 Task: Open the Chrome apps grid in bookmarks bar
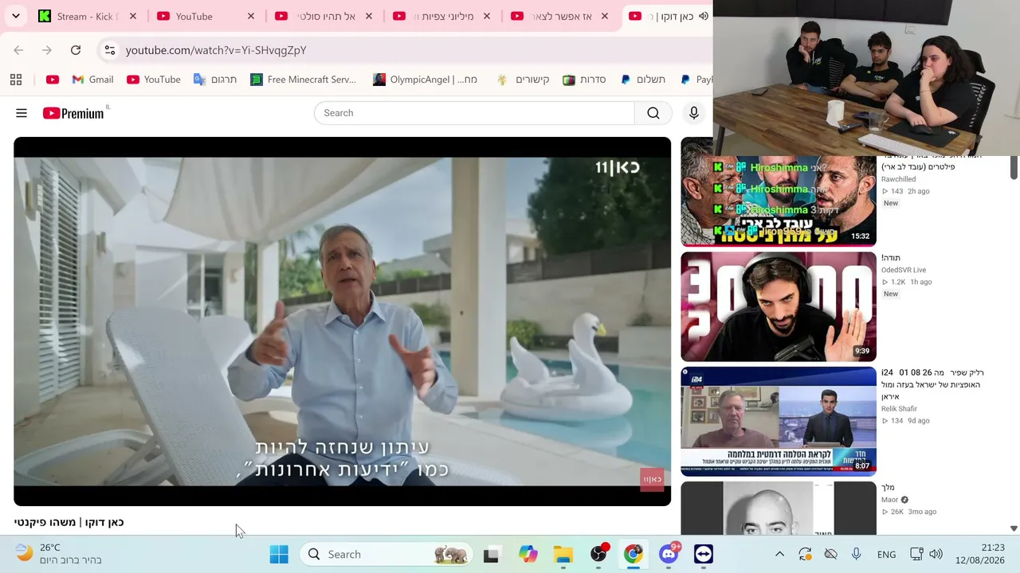(16, 80)
